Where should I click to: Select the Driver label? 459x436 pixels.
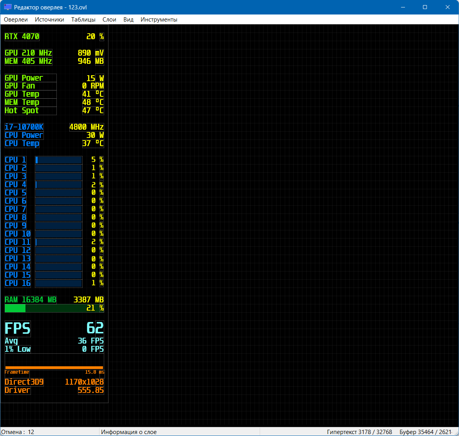18,390
